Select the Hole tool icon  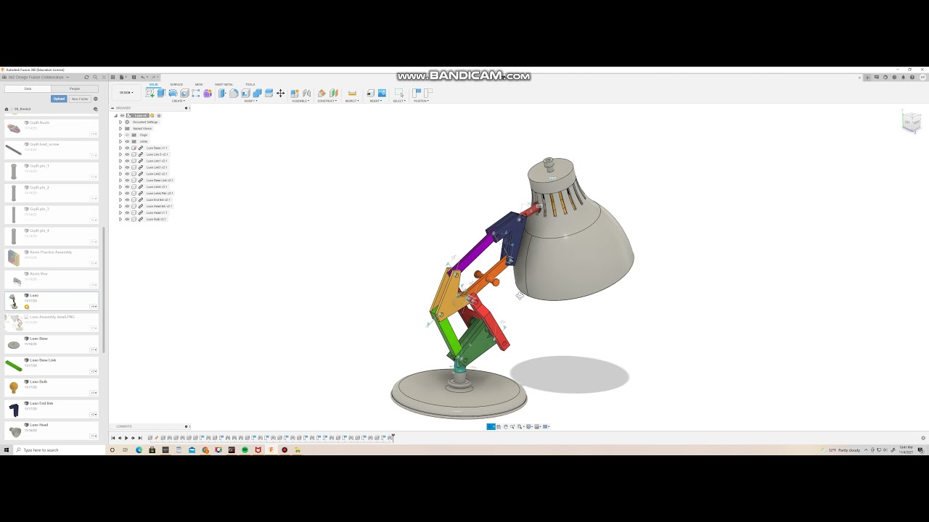[184, 93]
